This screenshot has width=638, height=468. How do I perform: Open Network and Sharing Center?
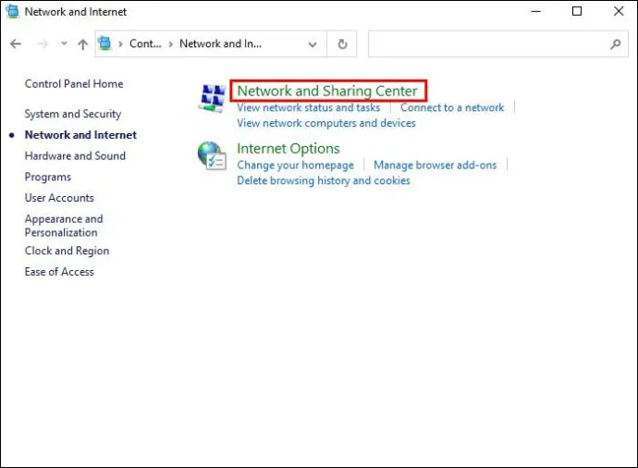(x=327, y=91)
